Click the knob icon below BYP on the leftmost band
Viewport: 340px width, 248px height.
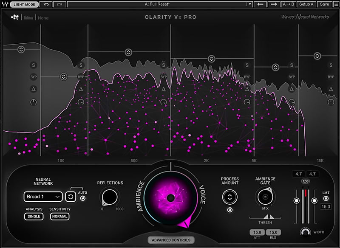[33, 101]
